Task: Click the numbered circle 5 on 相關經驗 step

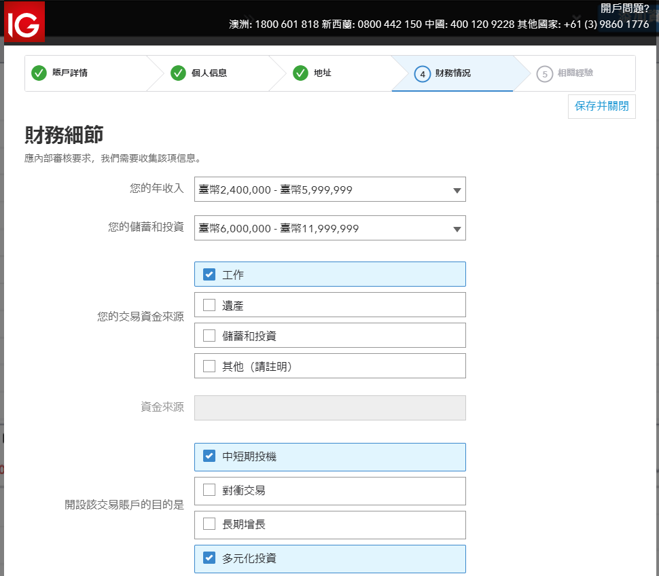Action: pos(546,75)
